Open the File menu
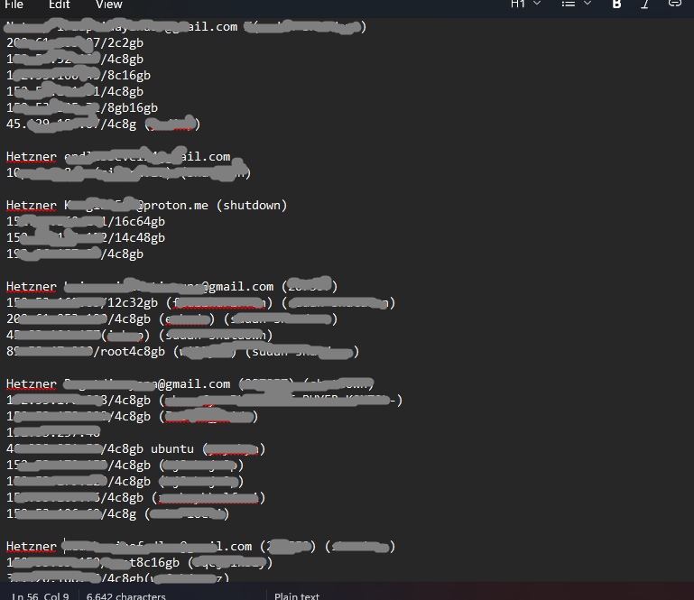This screenshot has height=600, width=694. pyautogui.click(x=14, y=5)
